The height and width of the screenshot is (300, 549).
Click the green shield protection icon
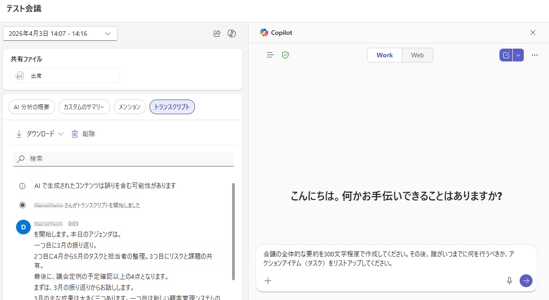tap(285, 55)
